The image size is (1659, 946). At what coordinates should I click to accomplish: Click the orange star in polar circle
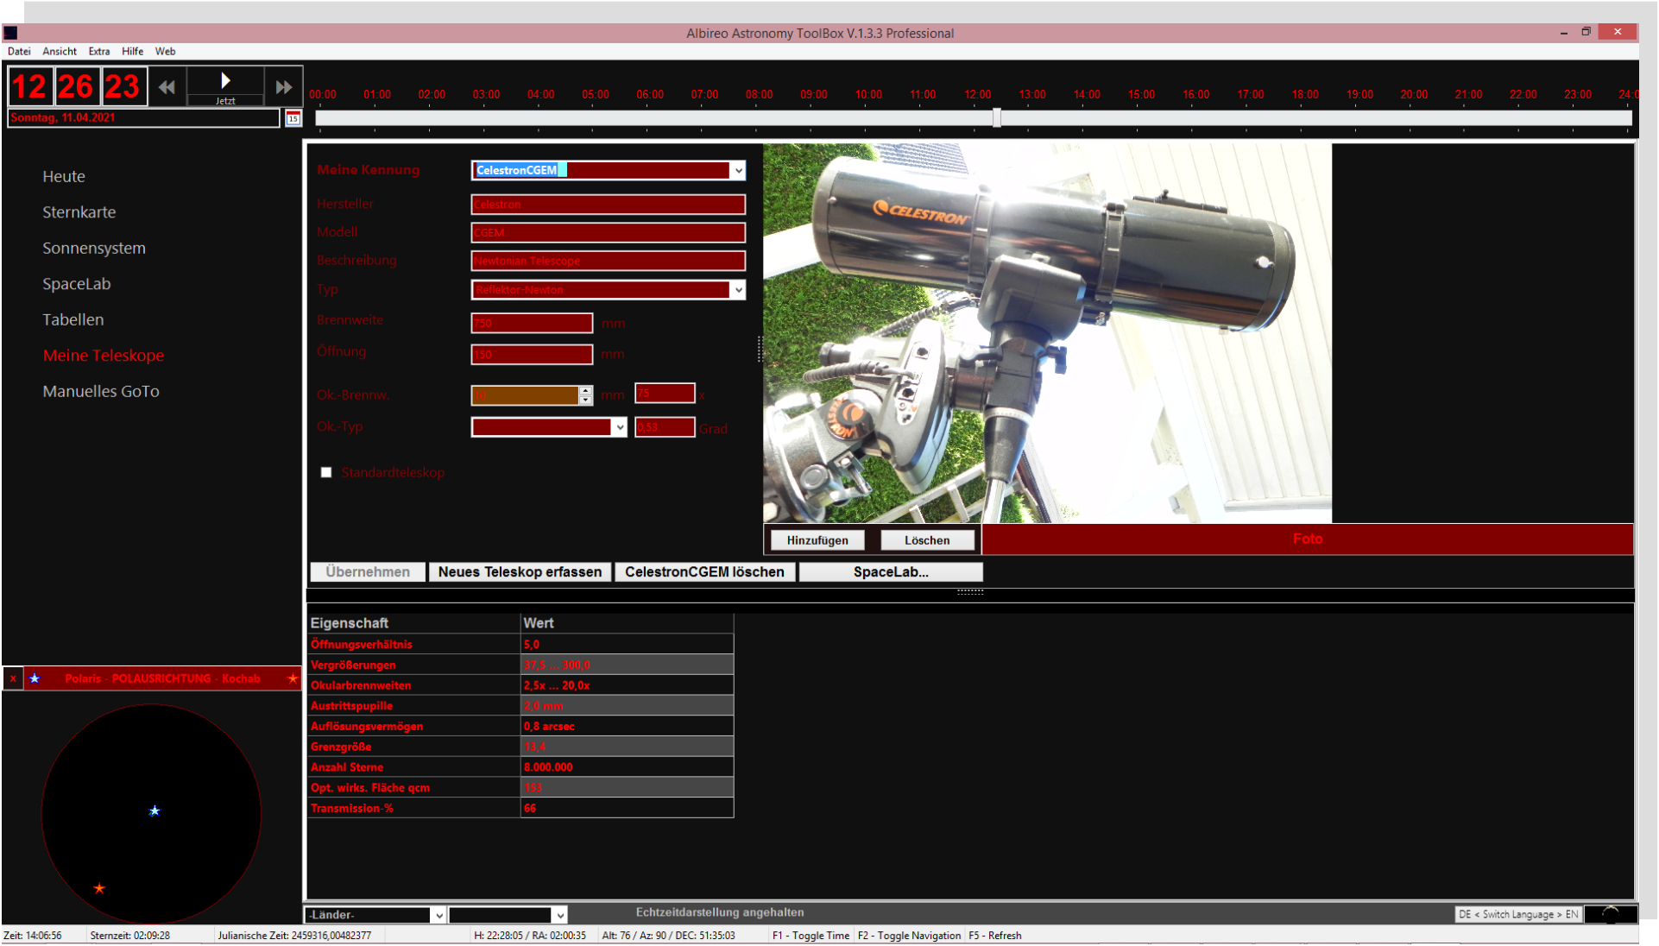click(x=99, y=888)
